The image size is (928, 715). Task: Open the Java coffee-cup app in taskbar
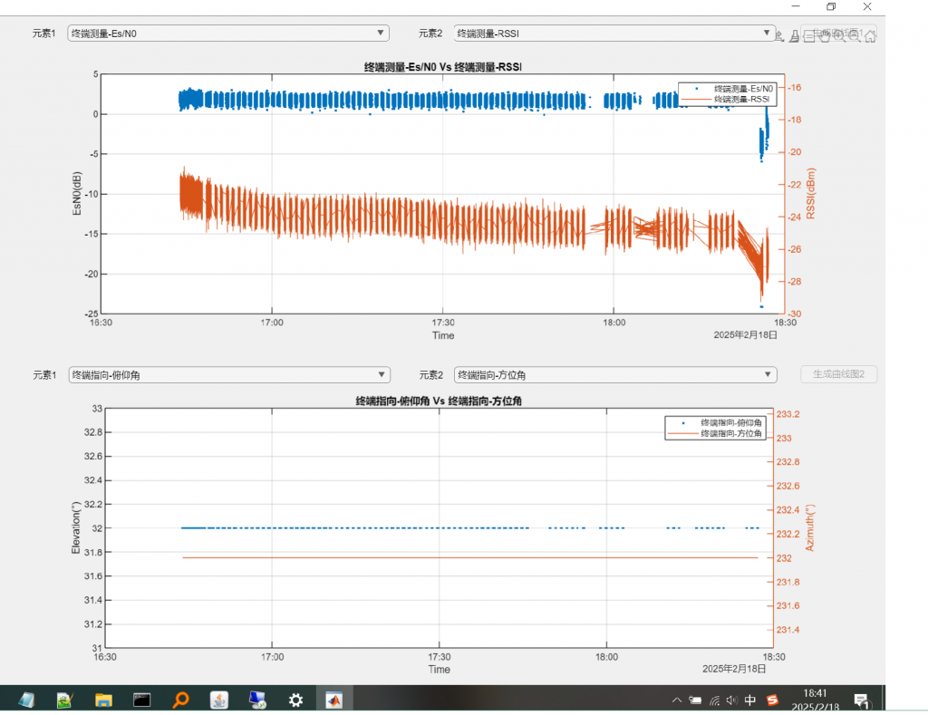click(219, 701)
